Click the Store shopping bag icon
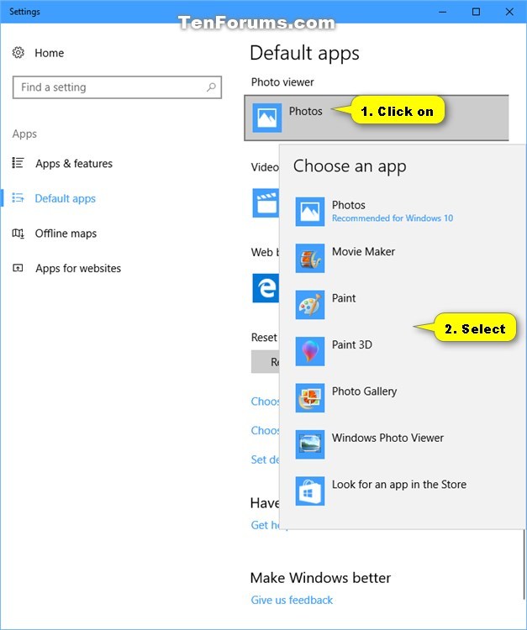Screen dimensions: 527x630 310,491
